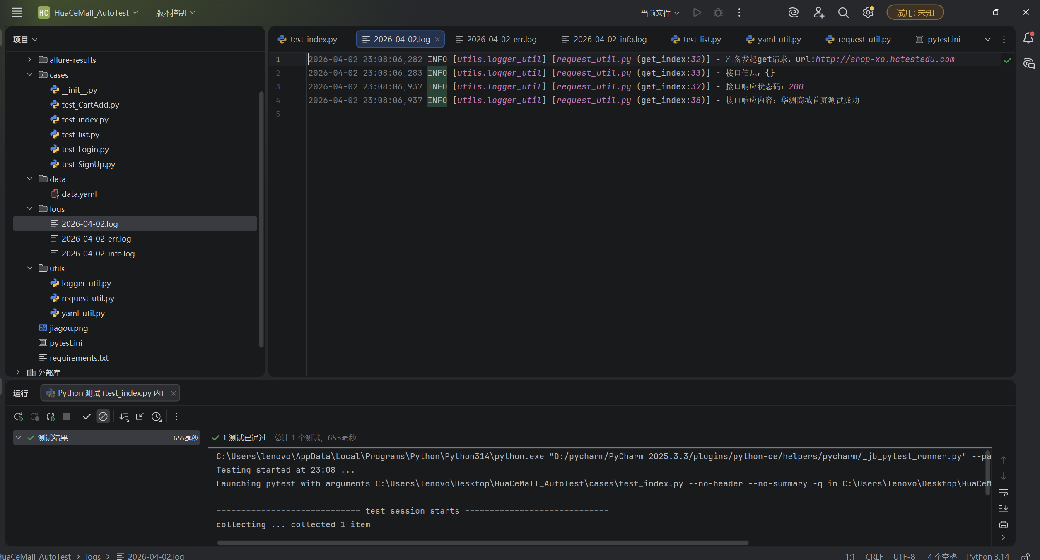Click the hctestedu URL link in log

point(885,59)
